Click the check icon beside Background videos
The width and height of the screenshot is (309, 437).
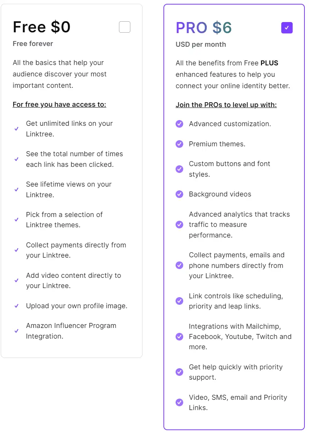(x=179, y=194)
